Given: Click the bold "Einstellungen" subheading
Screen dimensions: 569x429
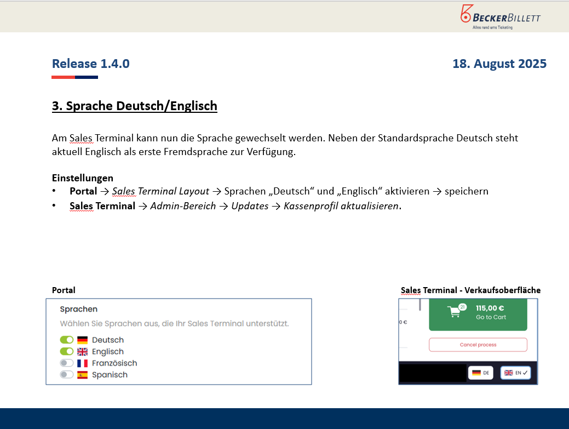Looking at the screenshot, I should click(83, 178).
